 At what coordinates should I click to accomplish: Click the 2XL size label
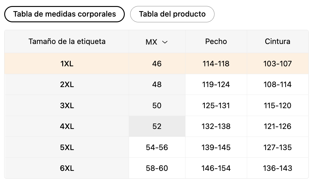[67, 85]
